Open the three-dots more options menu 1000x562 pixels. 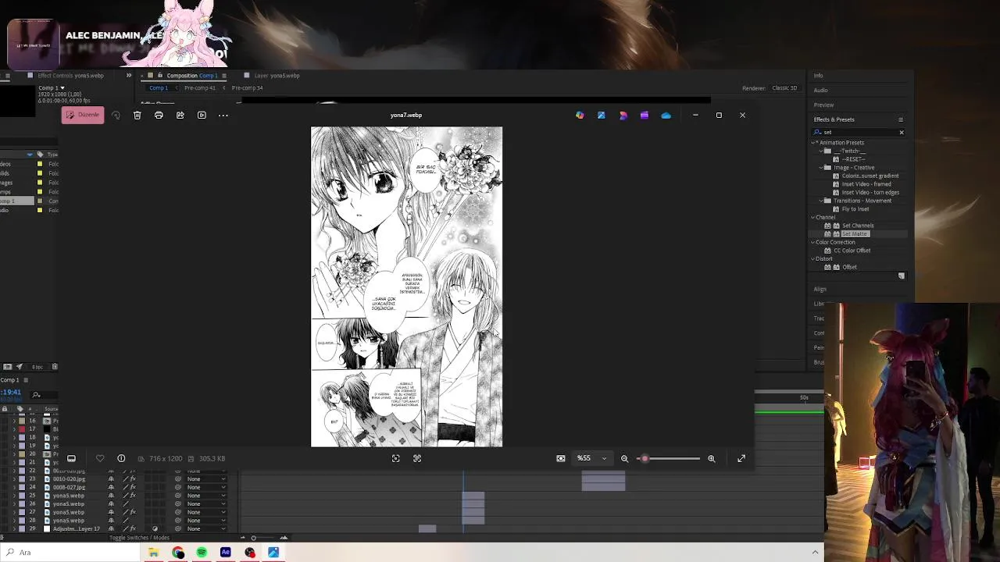(x=223, y=116)
